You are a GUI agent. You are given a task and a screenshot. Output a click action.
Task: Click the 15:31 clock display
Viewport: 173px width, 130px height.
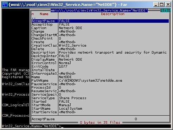165,11
